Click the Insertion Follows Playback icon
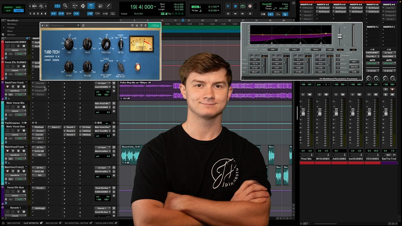This screenshot has height=226, width=402. 76,13
